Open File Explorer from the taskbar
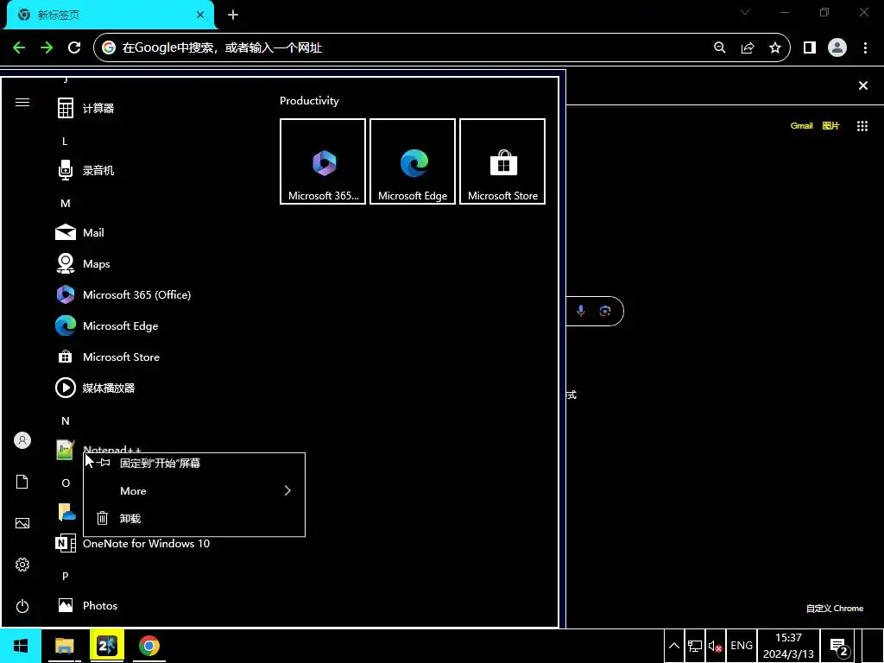884x663 pixels. 64,646
